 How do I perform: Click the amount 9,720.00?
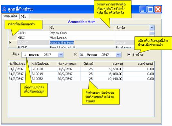coord(116,69)
